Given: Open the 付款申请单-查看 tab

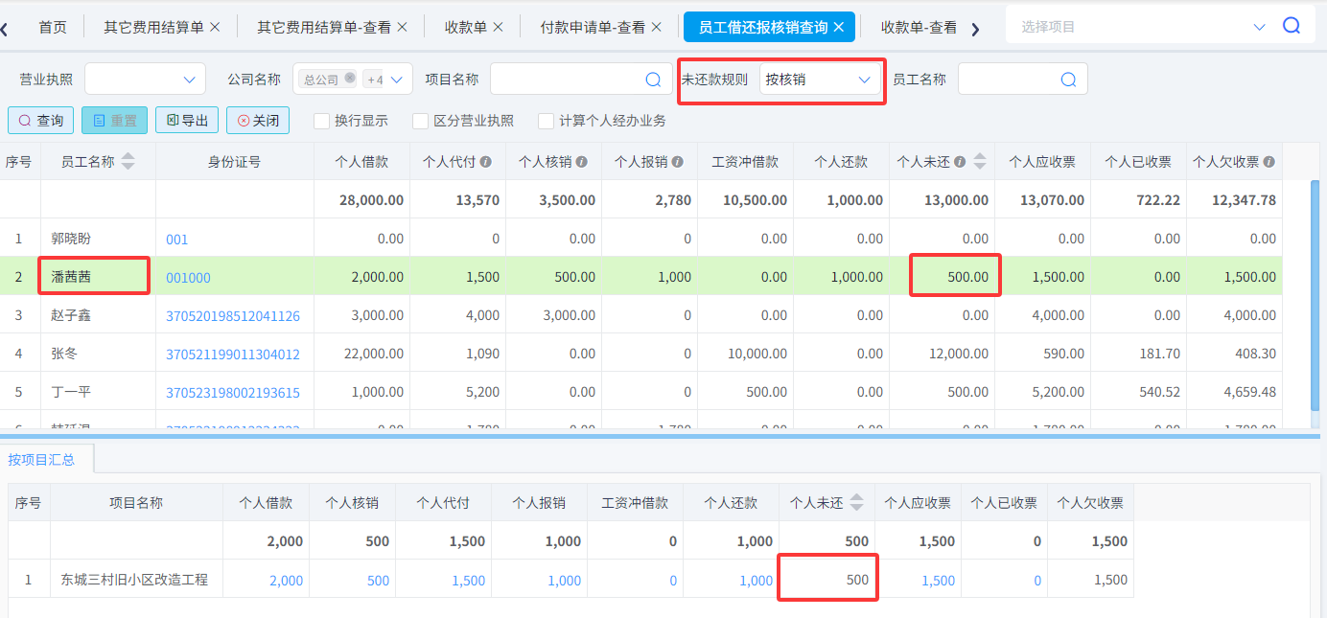Looking at the screenshot, I should (593, 28).
